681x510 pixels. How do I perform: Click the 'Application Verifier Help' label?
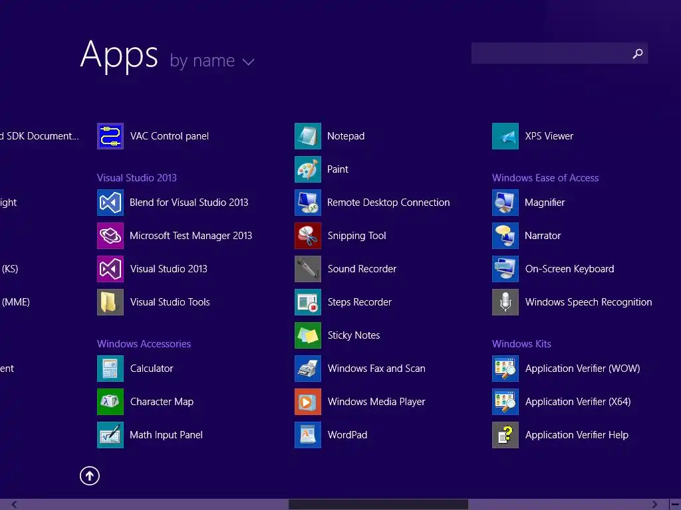pos(577,435)
